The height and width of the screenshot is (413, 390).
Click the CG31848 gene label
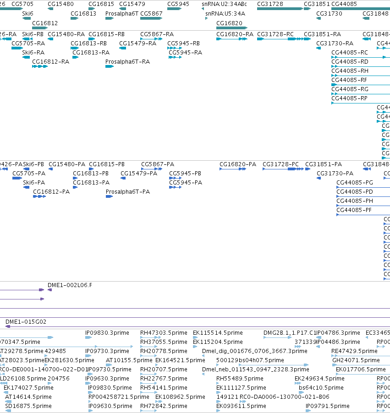(375, 13)
